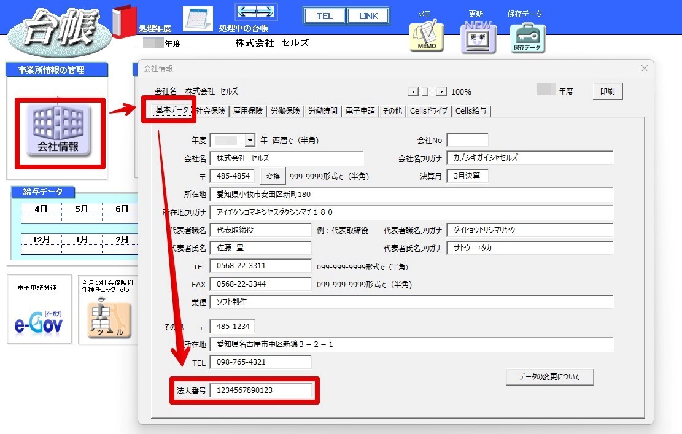The width and height of the screenshot is (682, 434).
Task: Click the TEL field 098-765-4321
Action: (260, 362)
